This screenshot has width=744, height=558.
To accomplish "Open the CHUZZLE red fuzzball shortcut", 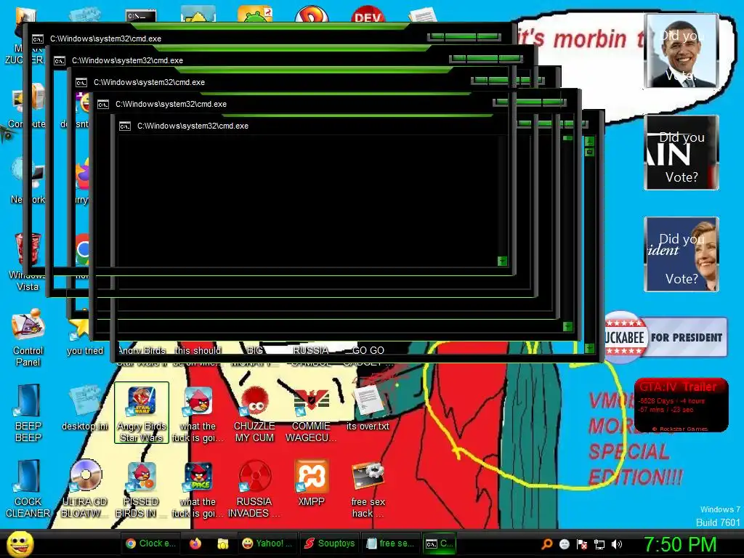I will [x=254, y=413].
